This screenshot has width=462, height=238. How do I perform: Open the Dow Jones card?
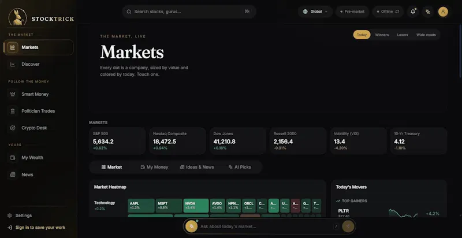pyautogui.click(x=238, y=141)
